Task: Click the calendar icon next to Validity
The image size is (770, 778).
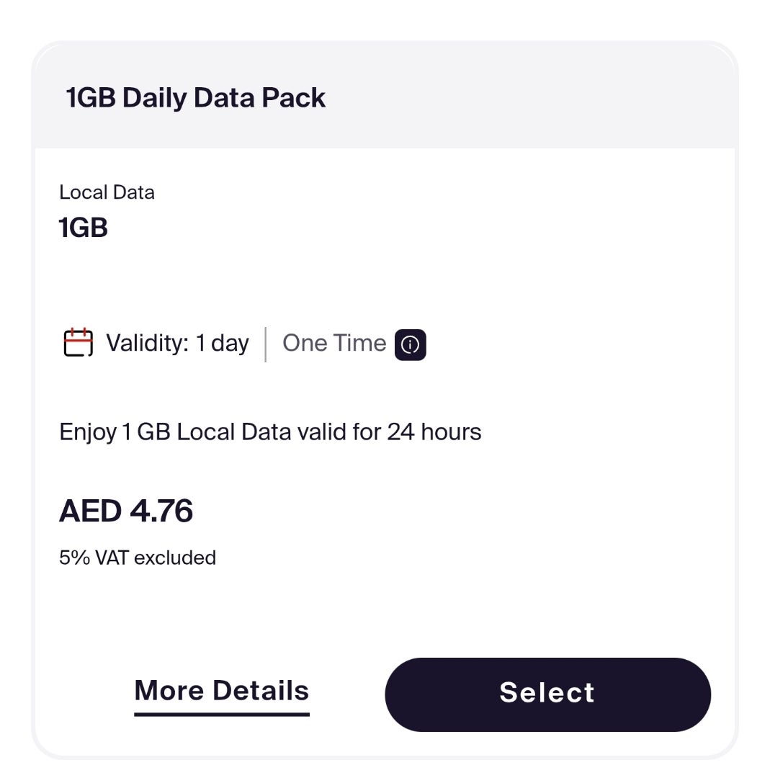Action: tap(79, 343)
